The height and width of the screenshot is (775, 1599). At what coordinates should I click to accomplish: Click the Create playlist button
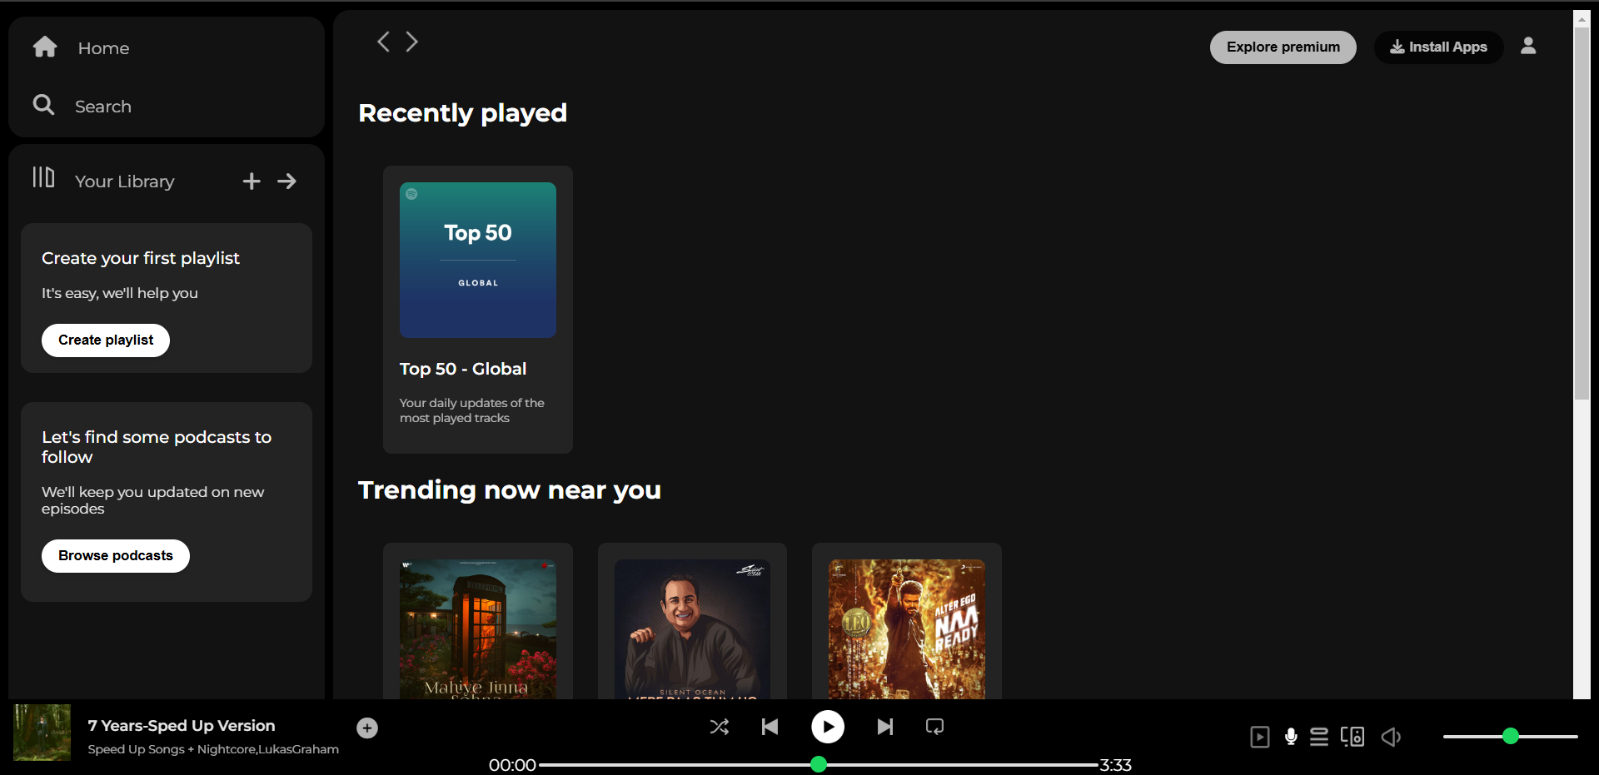(x=106, y=340)
